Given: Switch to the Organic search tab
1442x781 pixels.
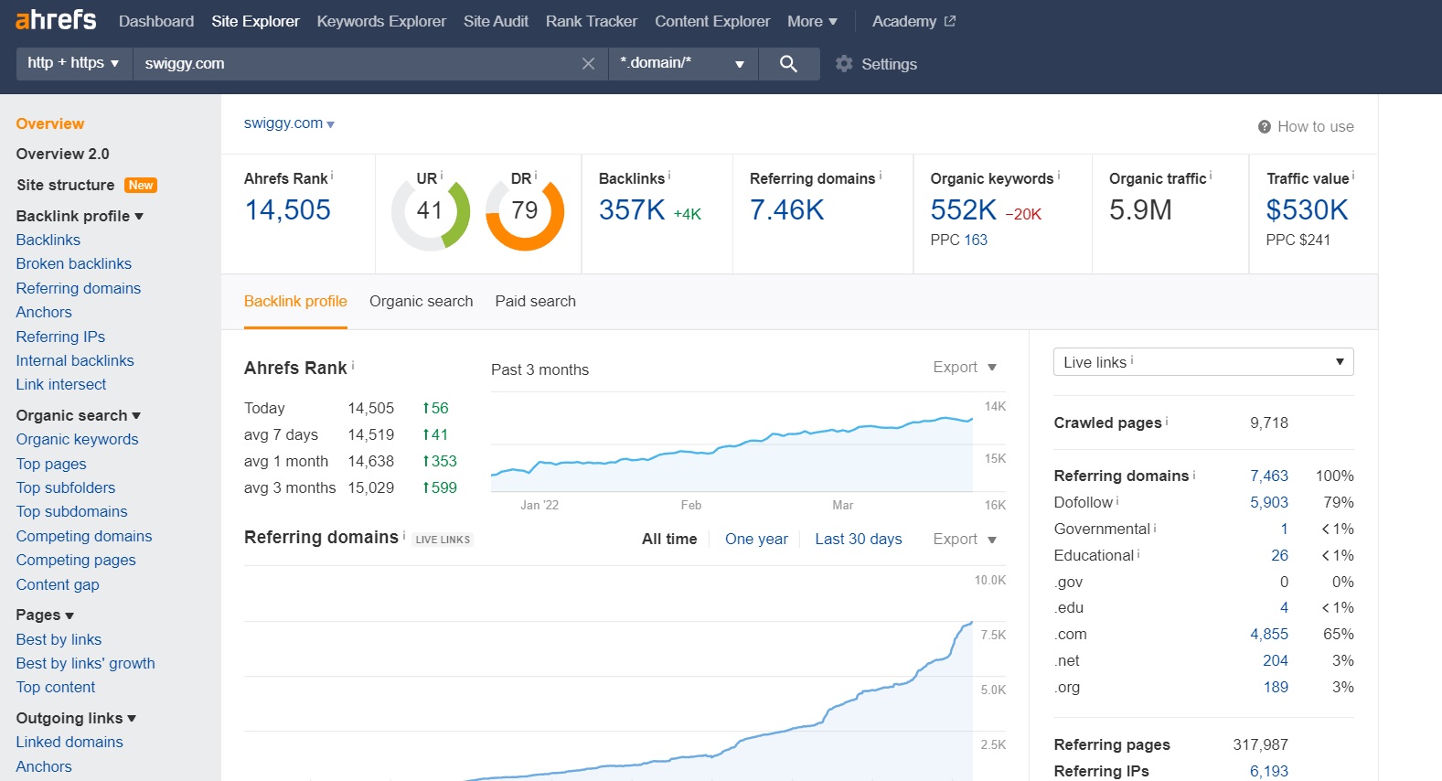Looking at the screenshot, I should click(x=422, y=301).
